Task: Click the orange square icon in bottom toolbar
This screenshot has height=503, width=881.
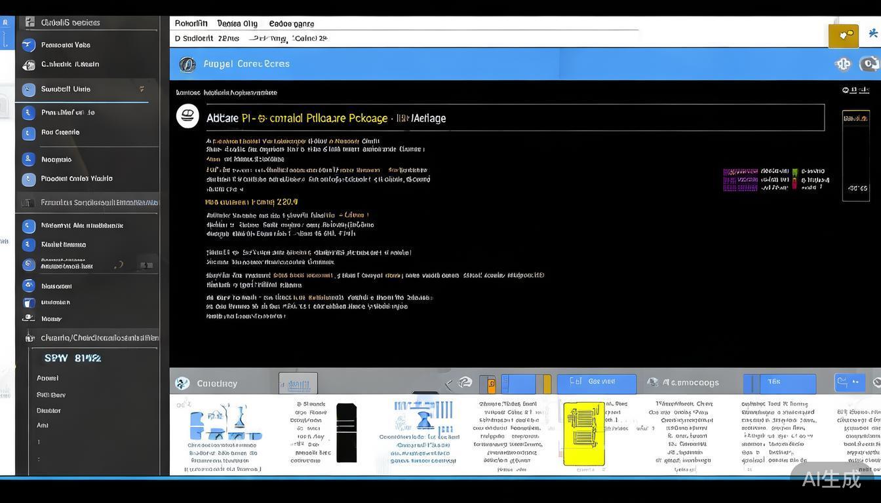Action: 488,384
